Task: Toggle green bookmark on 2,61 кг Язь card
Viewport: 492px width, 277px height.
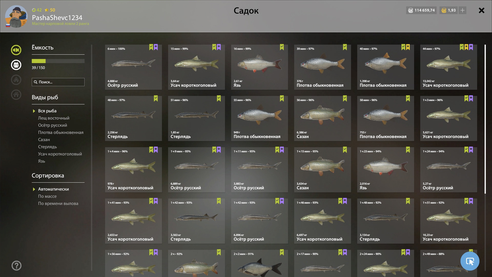Action: 282,47
